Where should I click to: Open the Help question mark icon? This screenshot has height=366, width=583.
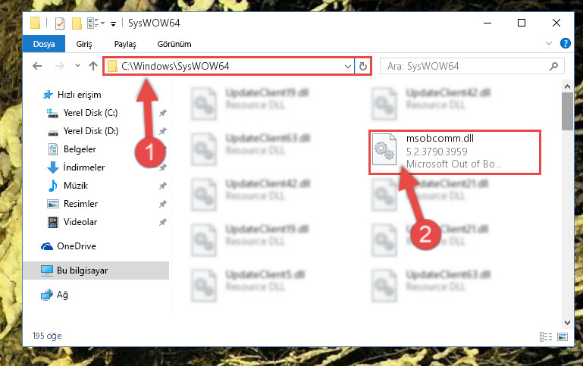tap(565, 43)
